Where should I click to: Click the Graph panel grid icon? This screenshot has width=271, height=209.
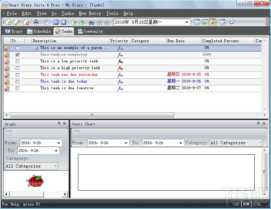click(9, 133)
